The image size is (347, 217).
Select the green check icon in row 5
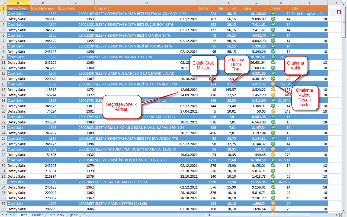(273, 30)
